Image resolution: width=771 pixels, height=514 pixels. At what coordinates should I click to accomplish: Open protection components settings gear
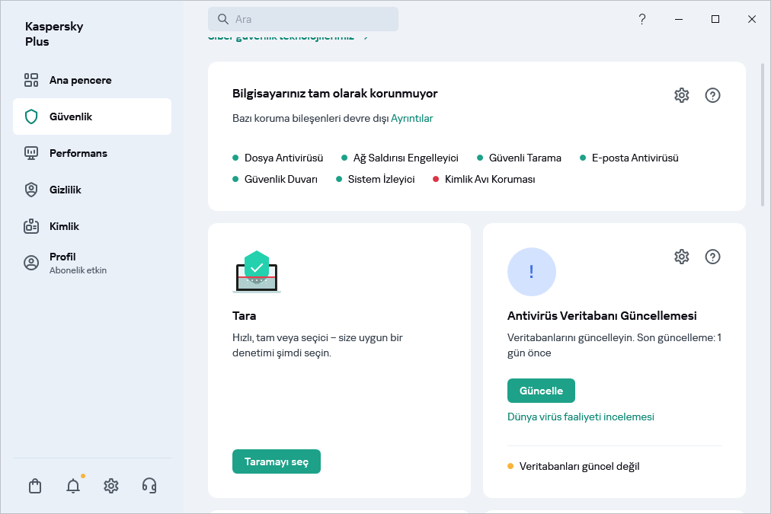[x=682, y=95]
